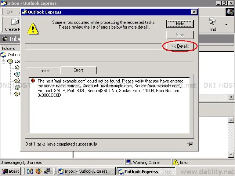Screen dimensions: 235x176
Task: Select the Deleted Items folder icon in the tree
Action: pos(17,87)
